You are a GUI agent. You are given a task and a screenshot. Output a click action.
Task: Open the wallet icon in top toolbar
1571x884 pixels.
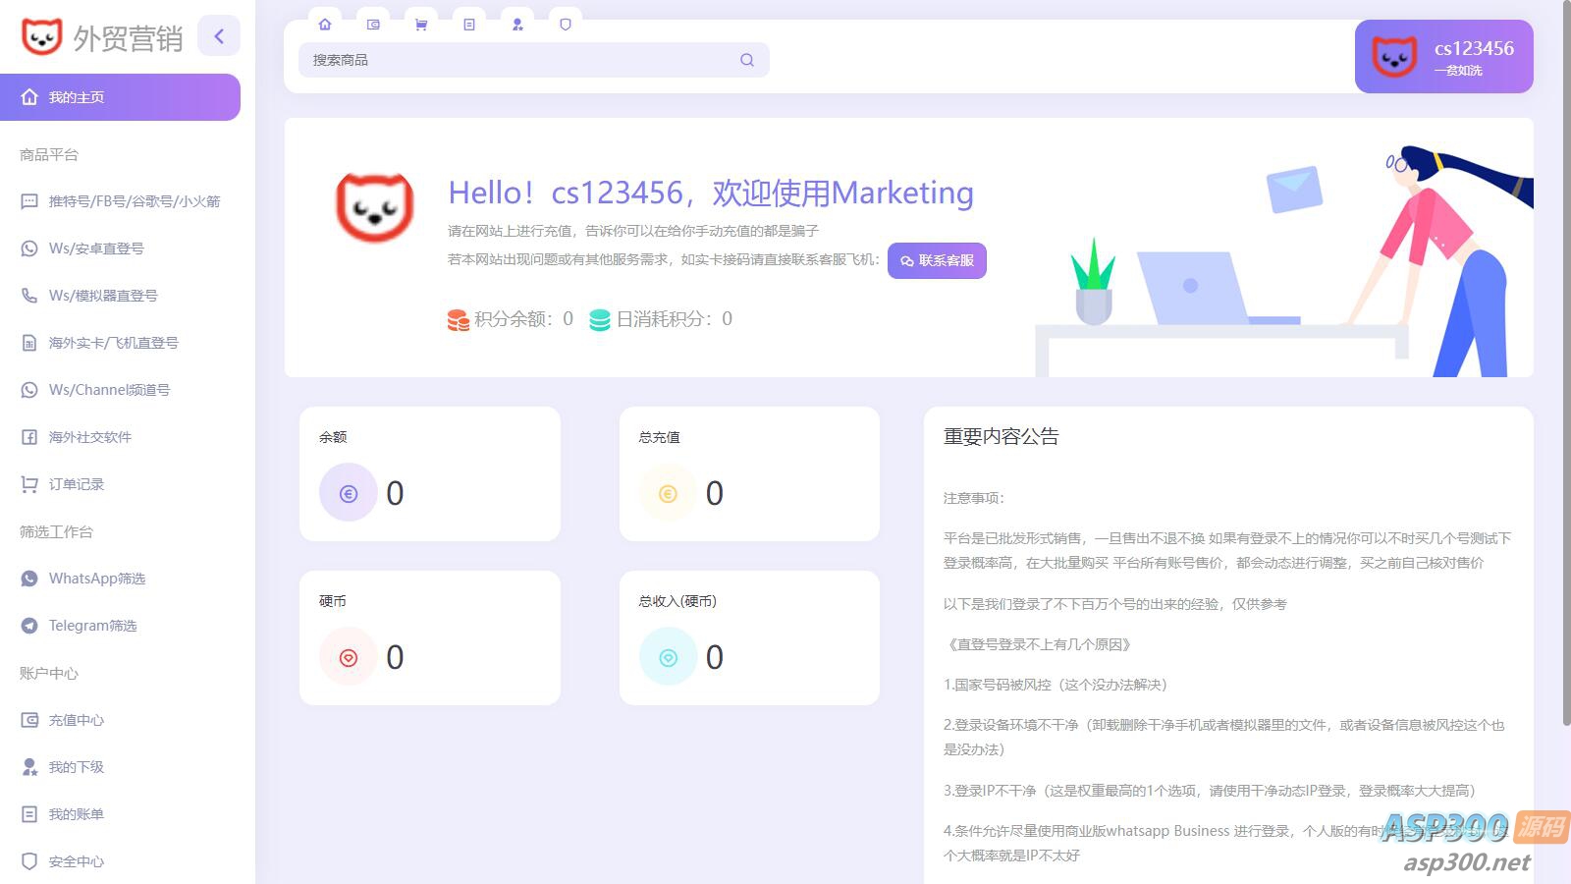[x=373, y=25]
